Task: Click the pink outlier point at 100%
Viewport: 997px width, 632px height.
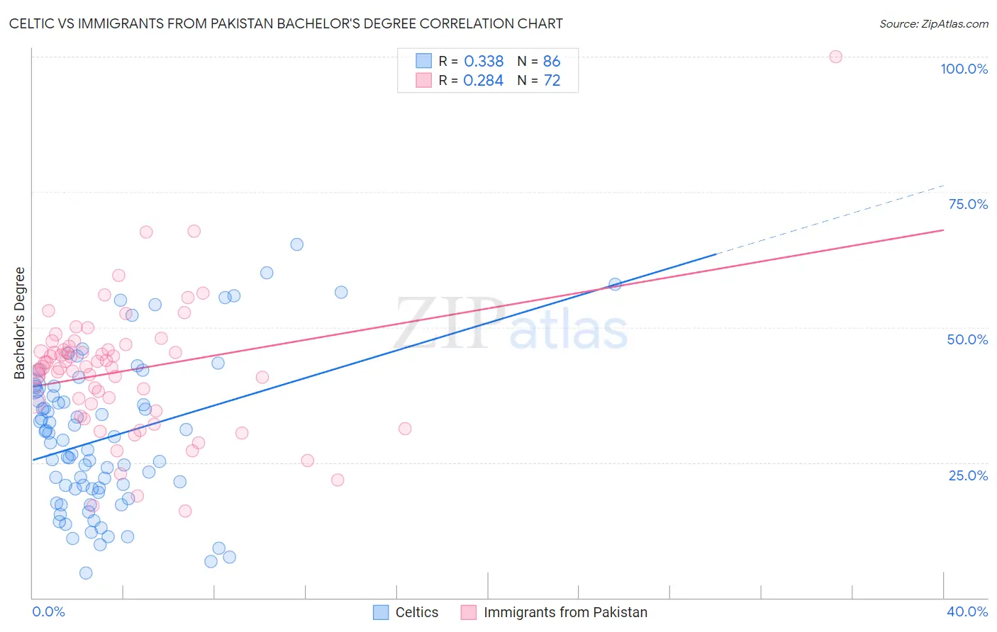Action: click(x=835, y=57)
